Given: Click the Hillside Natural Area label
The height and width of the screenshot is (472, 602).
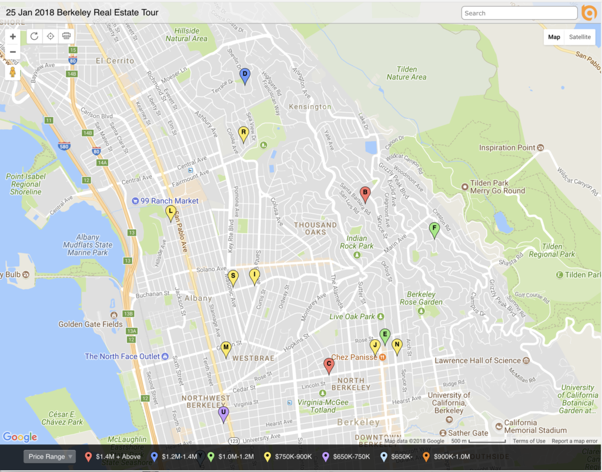Looking at the screenshot, I should [186, 35].
